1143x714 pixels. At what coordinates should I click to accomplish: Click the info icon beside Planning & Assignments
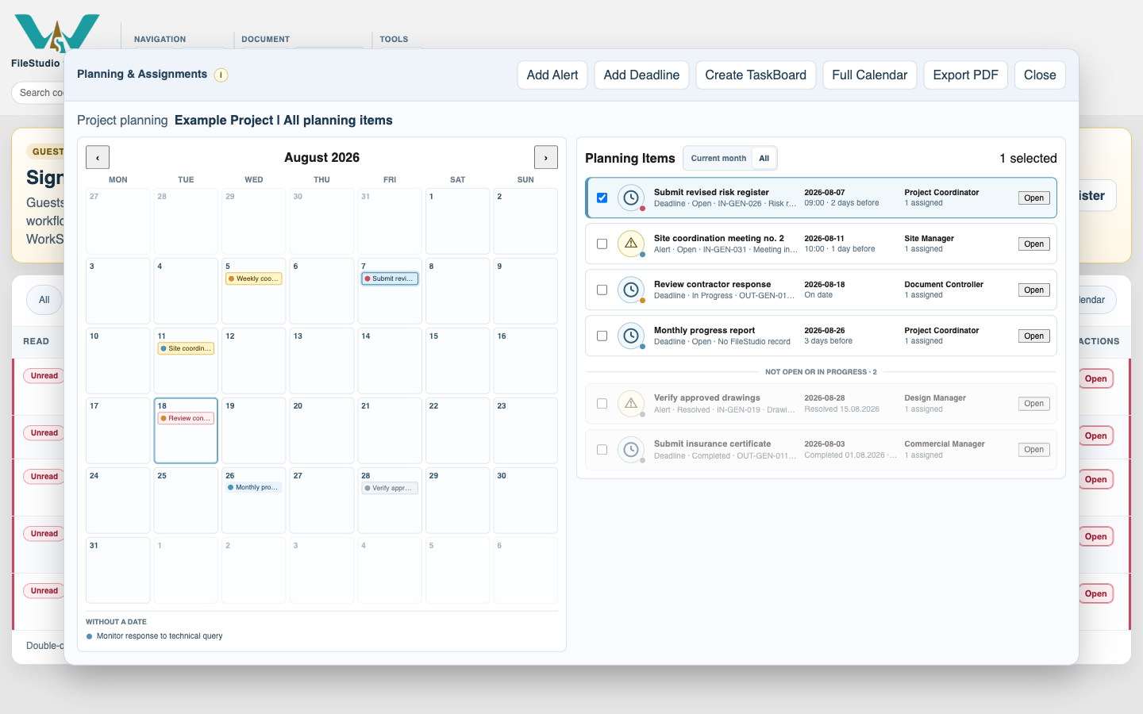(221, 75)
